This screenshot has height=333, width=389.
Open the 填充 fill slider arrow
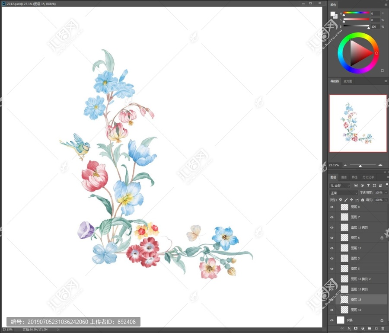(386, 200)
